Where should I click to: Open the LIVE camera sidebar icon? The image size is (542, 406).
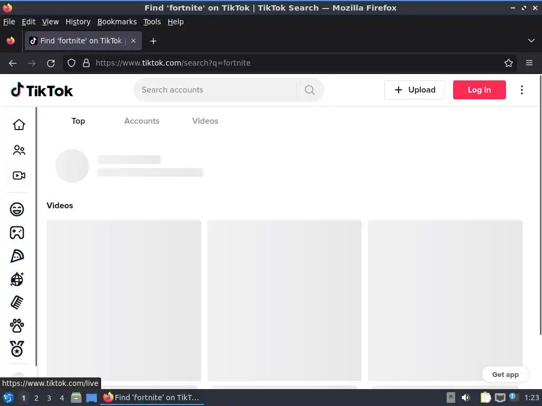click(19, 176)
